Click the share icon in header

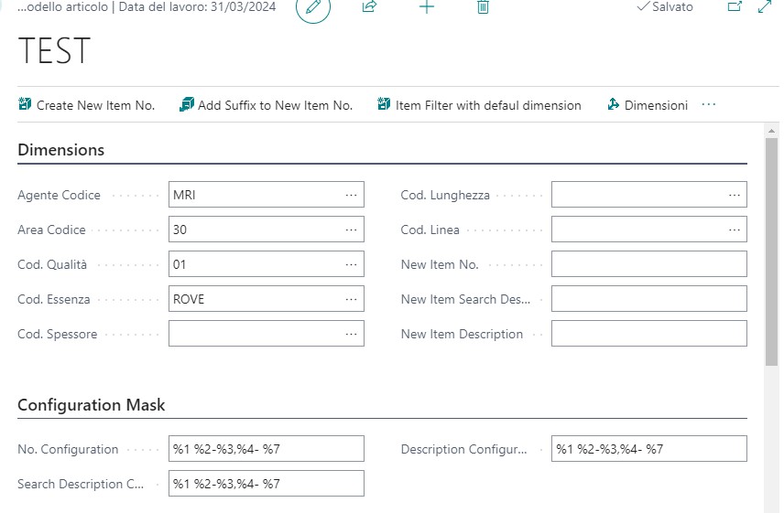(x=370, y=7)
